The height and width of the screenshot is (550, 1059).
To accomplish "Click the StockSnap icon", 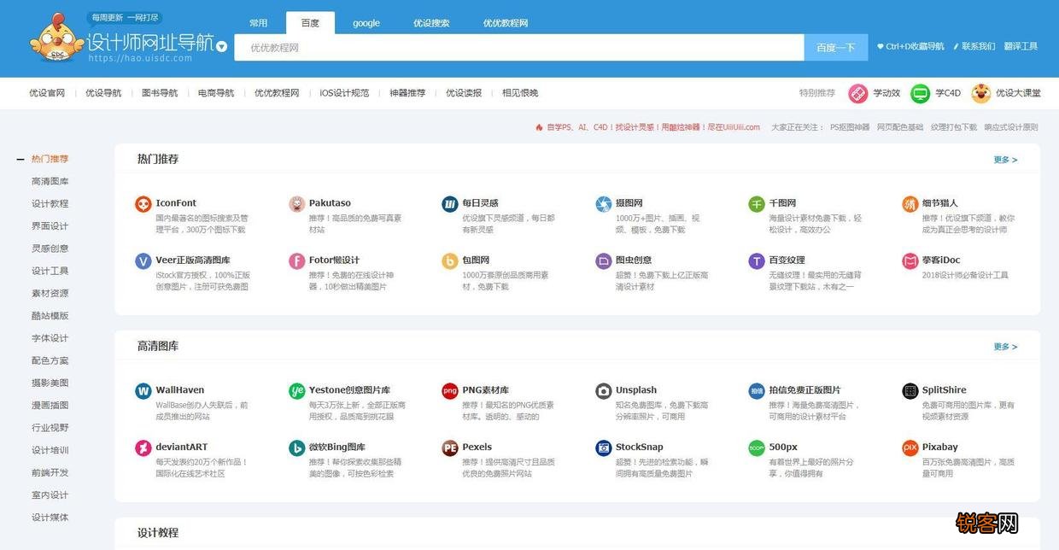I will pos(604,448).
